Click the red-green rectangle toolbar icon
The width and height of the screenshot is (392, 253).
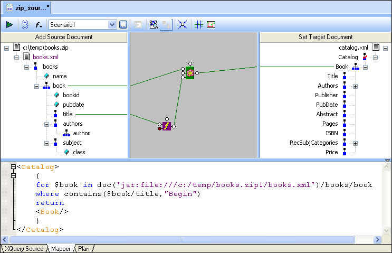pos(211,24)
